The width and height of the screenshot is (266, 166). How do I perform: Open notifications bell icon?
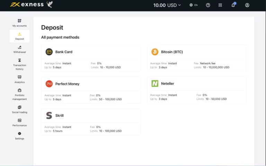coord(233,5)
